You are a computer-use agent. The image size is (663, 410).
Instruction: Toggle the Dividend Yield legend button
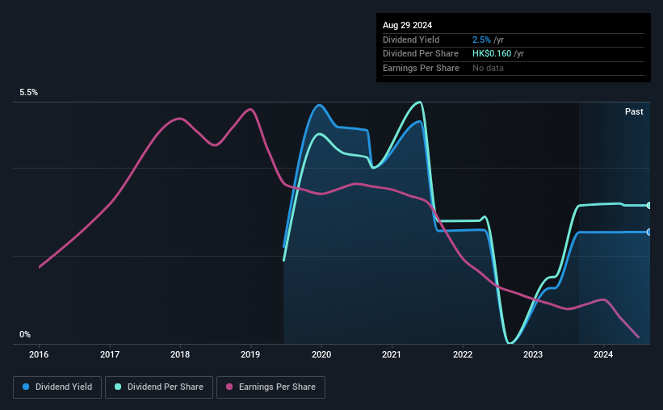(x=57, y=387)
